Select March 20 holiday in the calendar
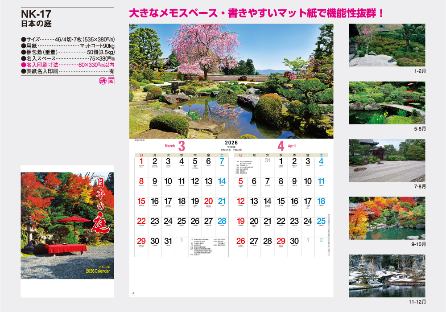This screenshot has width=446, height=312. (x=208, y=201)
